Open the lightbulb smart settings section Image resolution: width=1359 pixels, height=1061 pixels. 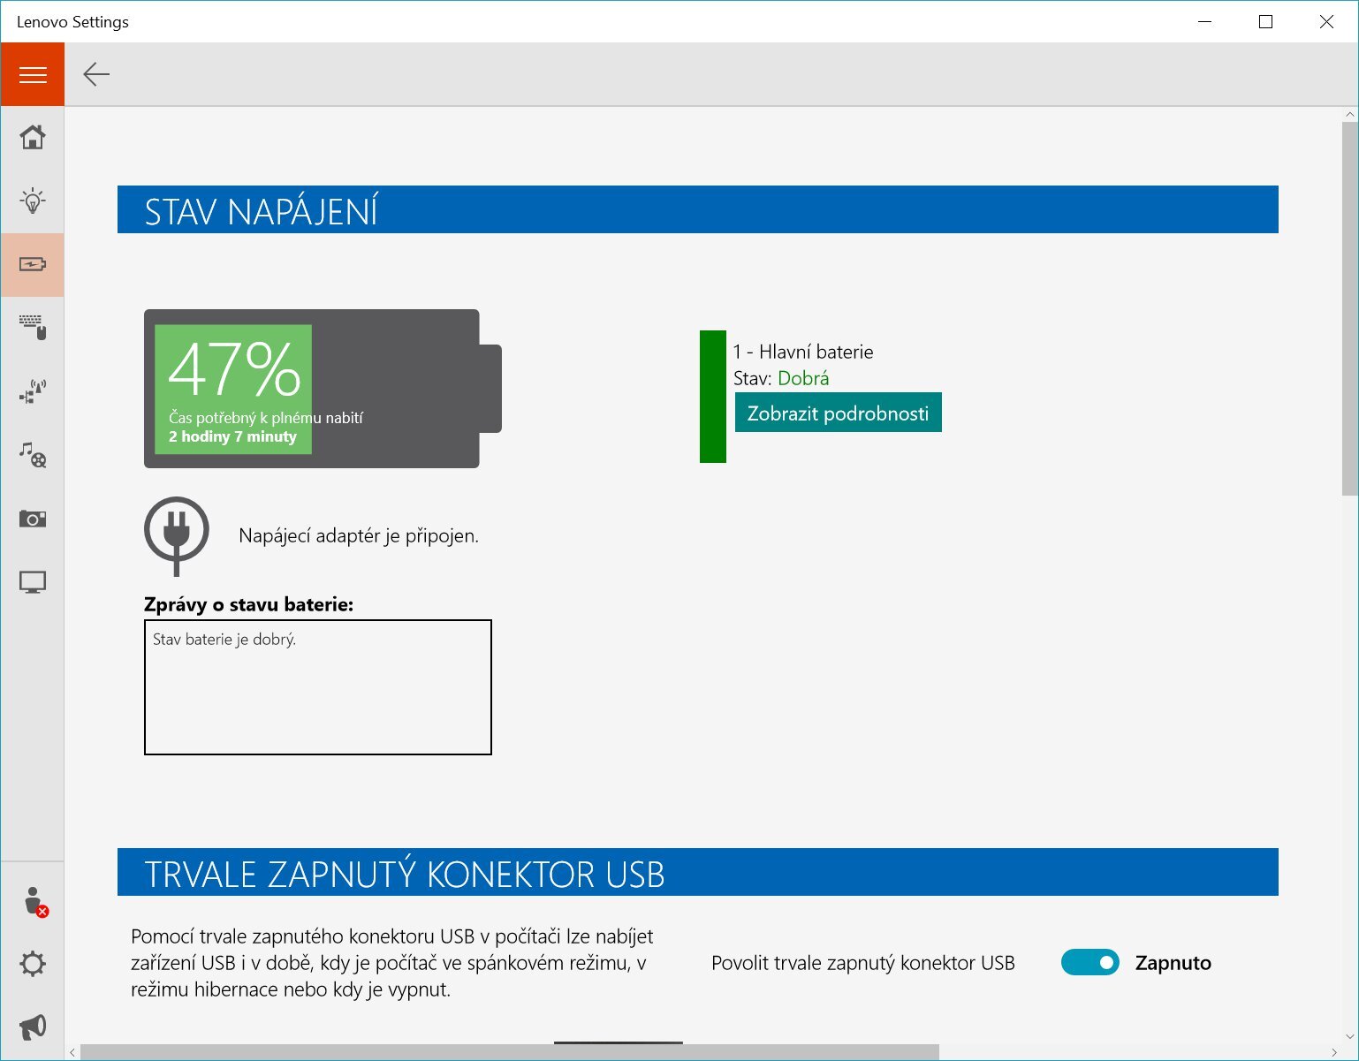coord(33,201)
